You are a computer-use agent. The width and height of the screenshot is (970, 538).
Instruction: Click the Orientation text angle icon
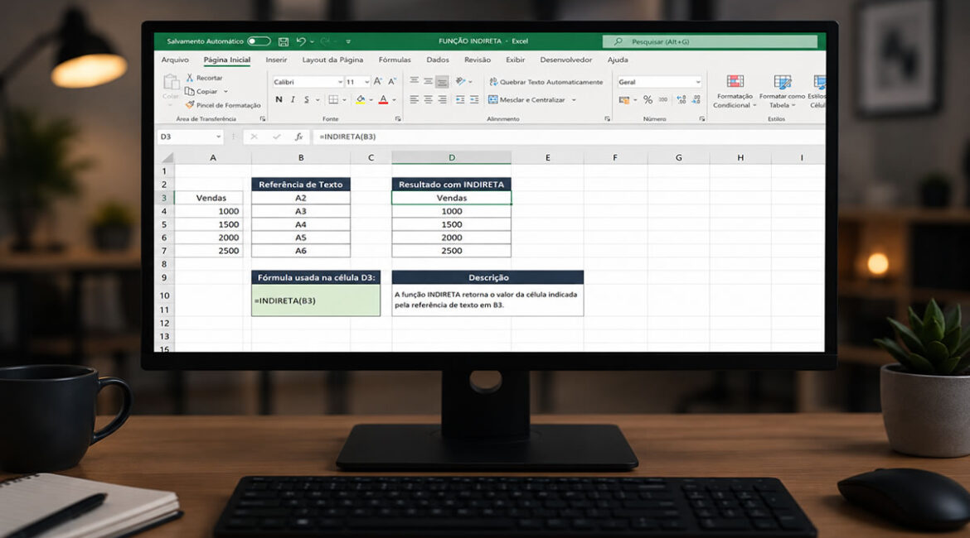pos(460,81)
